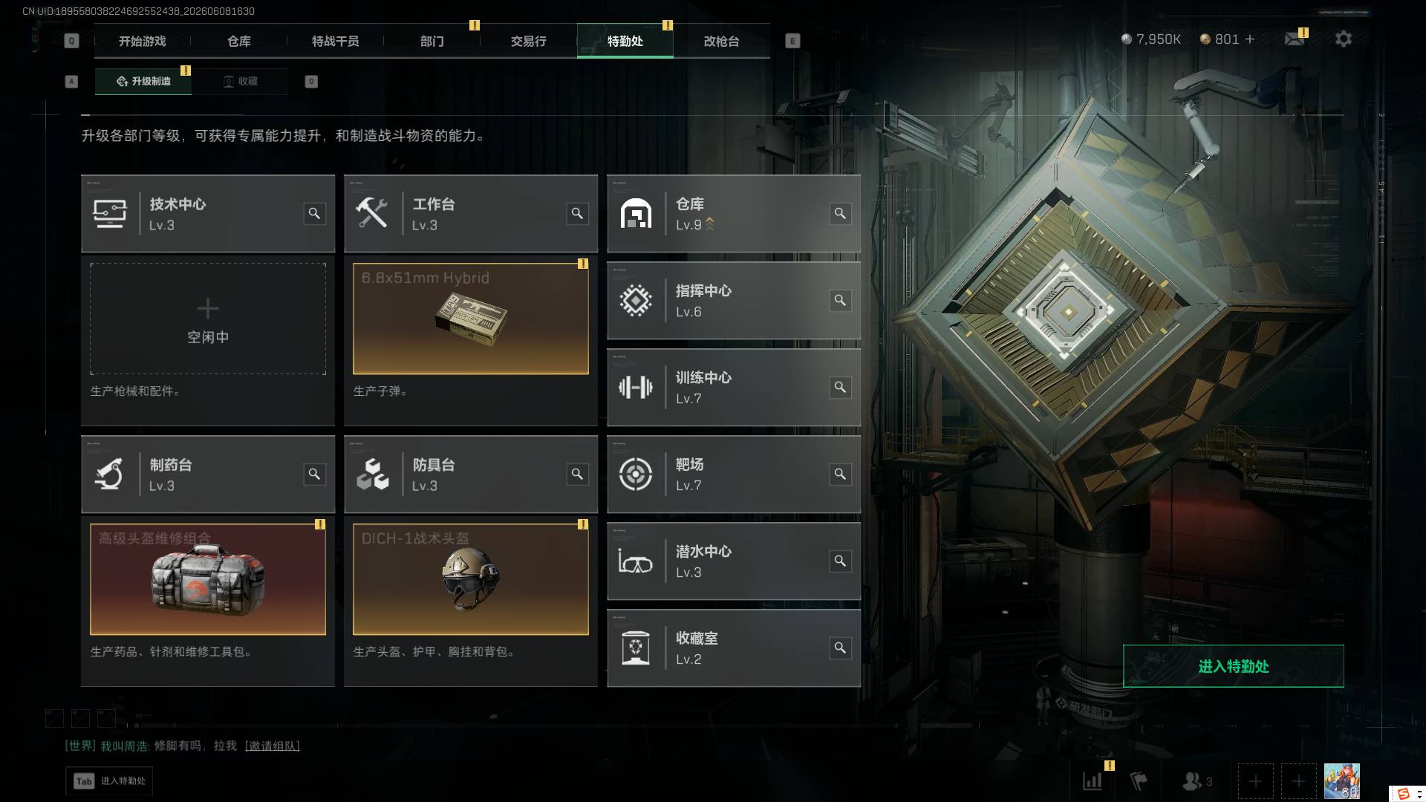1426x802 pixels.
Task: Open the settings gear icon
Action: coord(1343,39)
